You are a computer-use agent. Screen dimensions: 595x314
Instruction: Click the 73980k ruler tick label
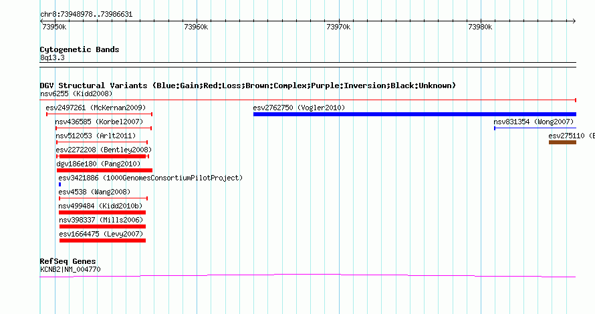480,27
